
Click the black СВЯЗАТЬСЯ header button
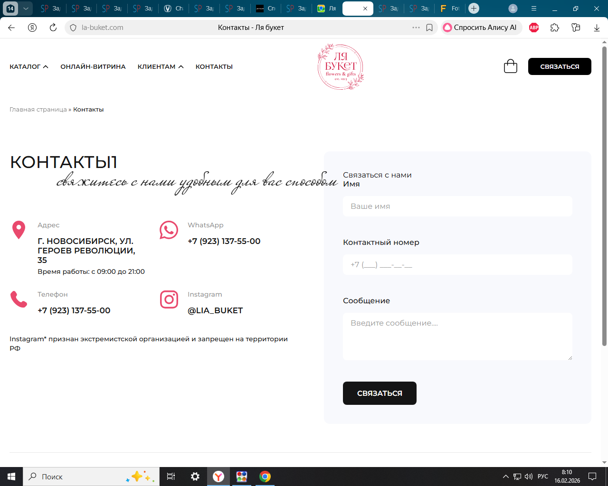(x=560, y=66)
